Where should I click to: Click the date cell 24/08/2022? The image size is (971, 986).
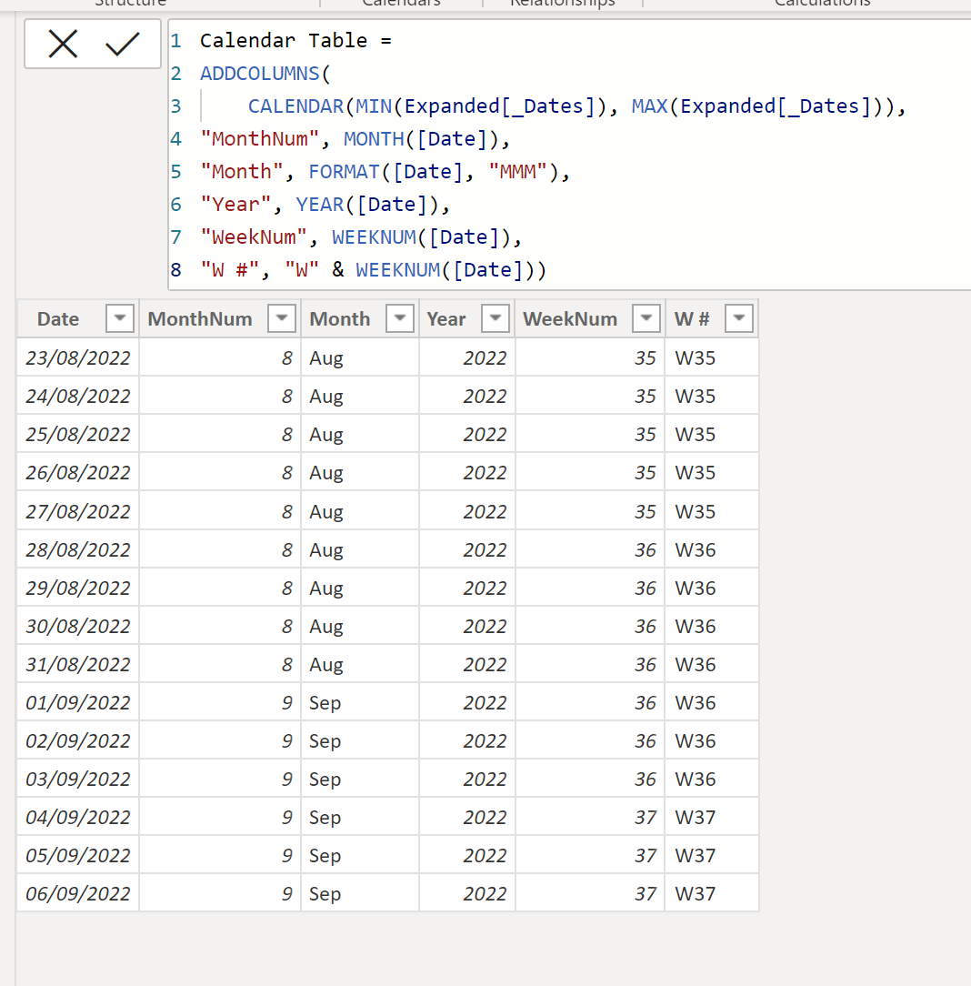[78, 397]
